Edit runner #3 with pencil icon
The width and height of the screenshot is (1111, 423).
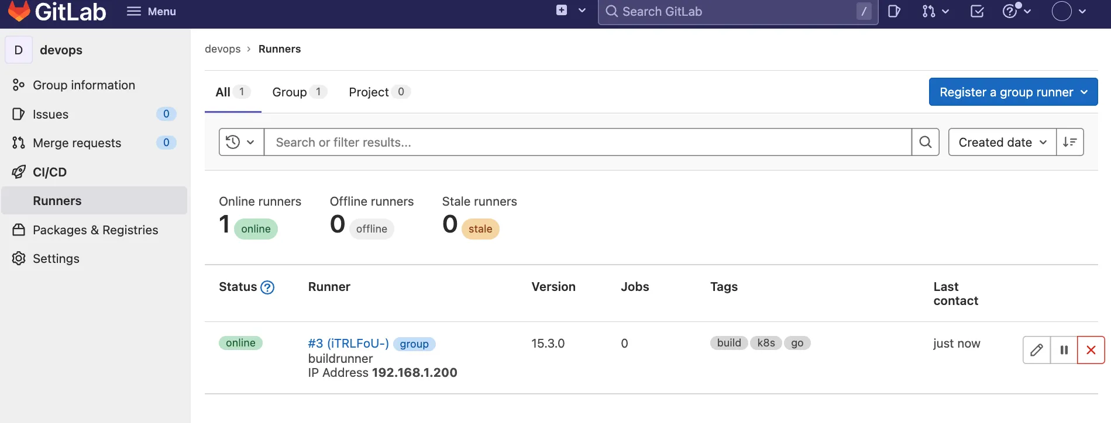click(x=1036, y=350)
